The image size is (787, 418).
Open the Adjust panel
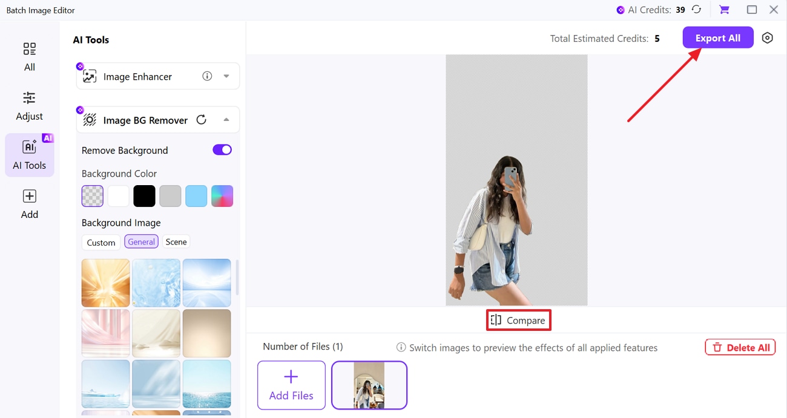coord(29,106)
